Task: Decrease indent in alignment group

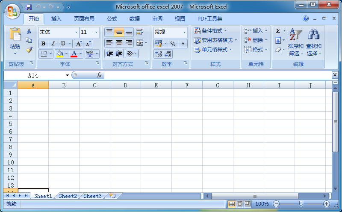Action: 109,54
